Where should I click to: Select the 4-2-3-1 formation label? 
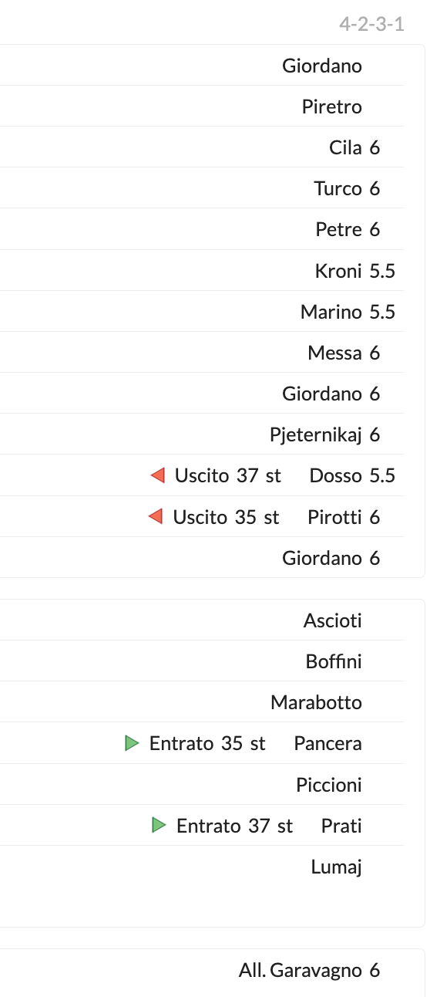click(x=371, y=25)
